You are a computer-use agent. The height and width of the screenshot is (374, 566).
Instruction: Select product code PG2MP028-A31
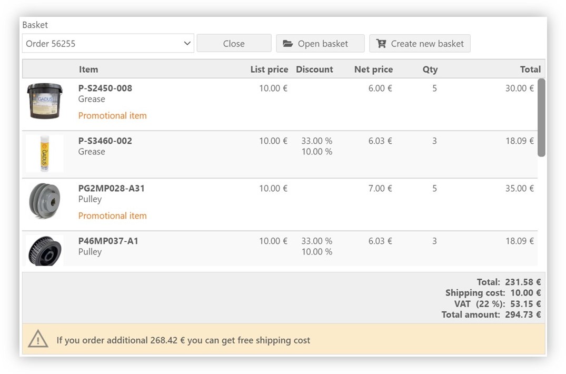click(x=112, y=188)
